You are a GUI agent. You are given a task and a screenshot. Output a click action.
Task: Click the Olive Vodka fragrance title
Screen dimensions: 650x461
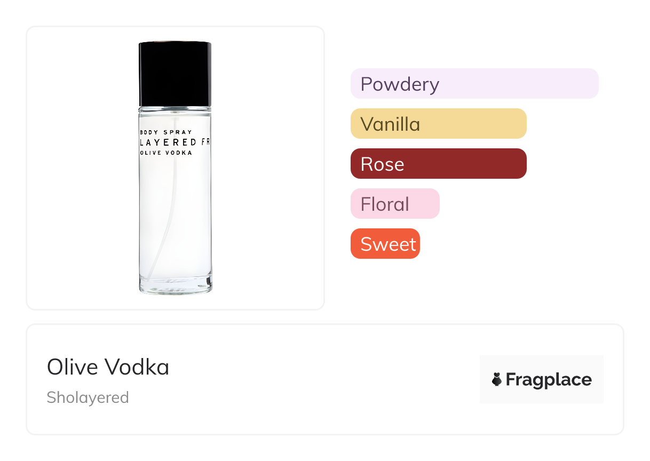[x=108, y=367]
